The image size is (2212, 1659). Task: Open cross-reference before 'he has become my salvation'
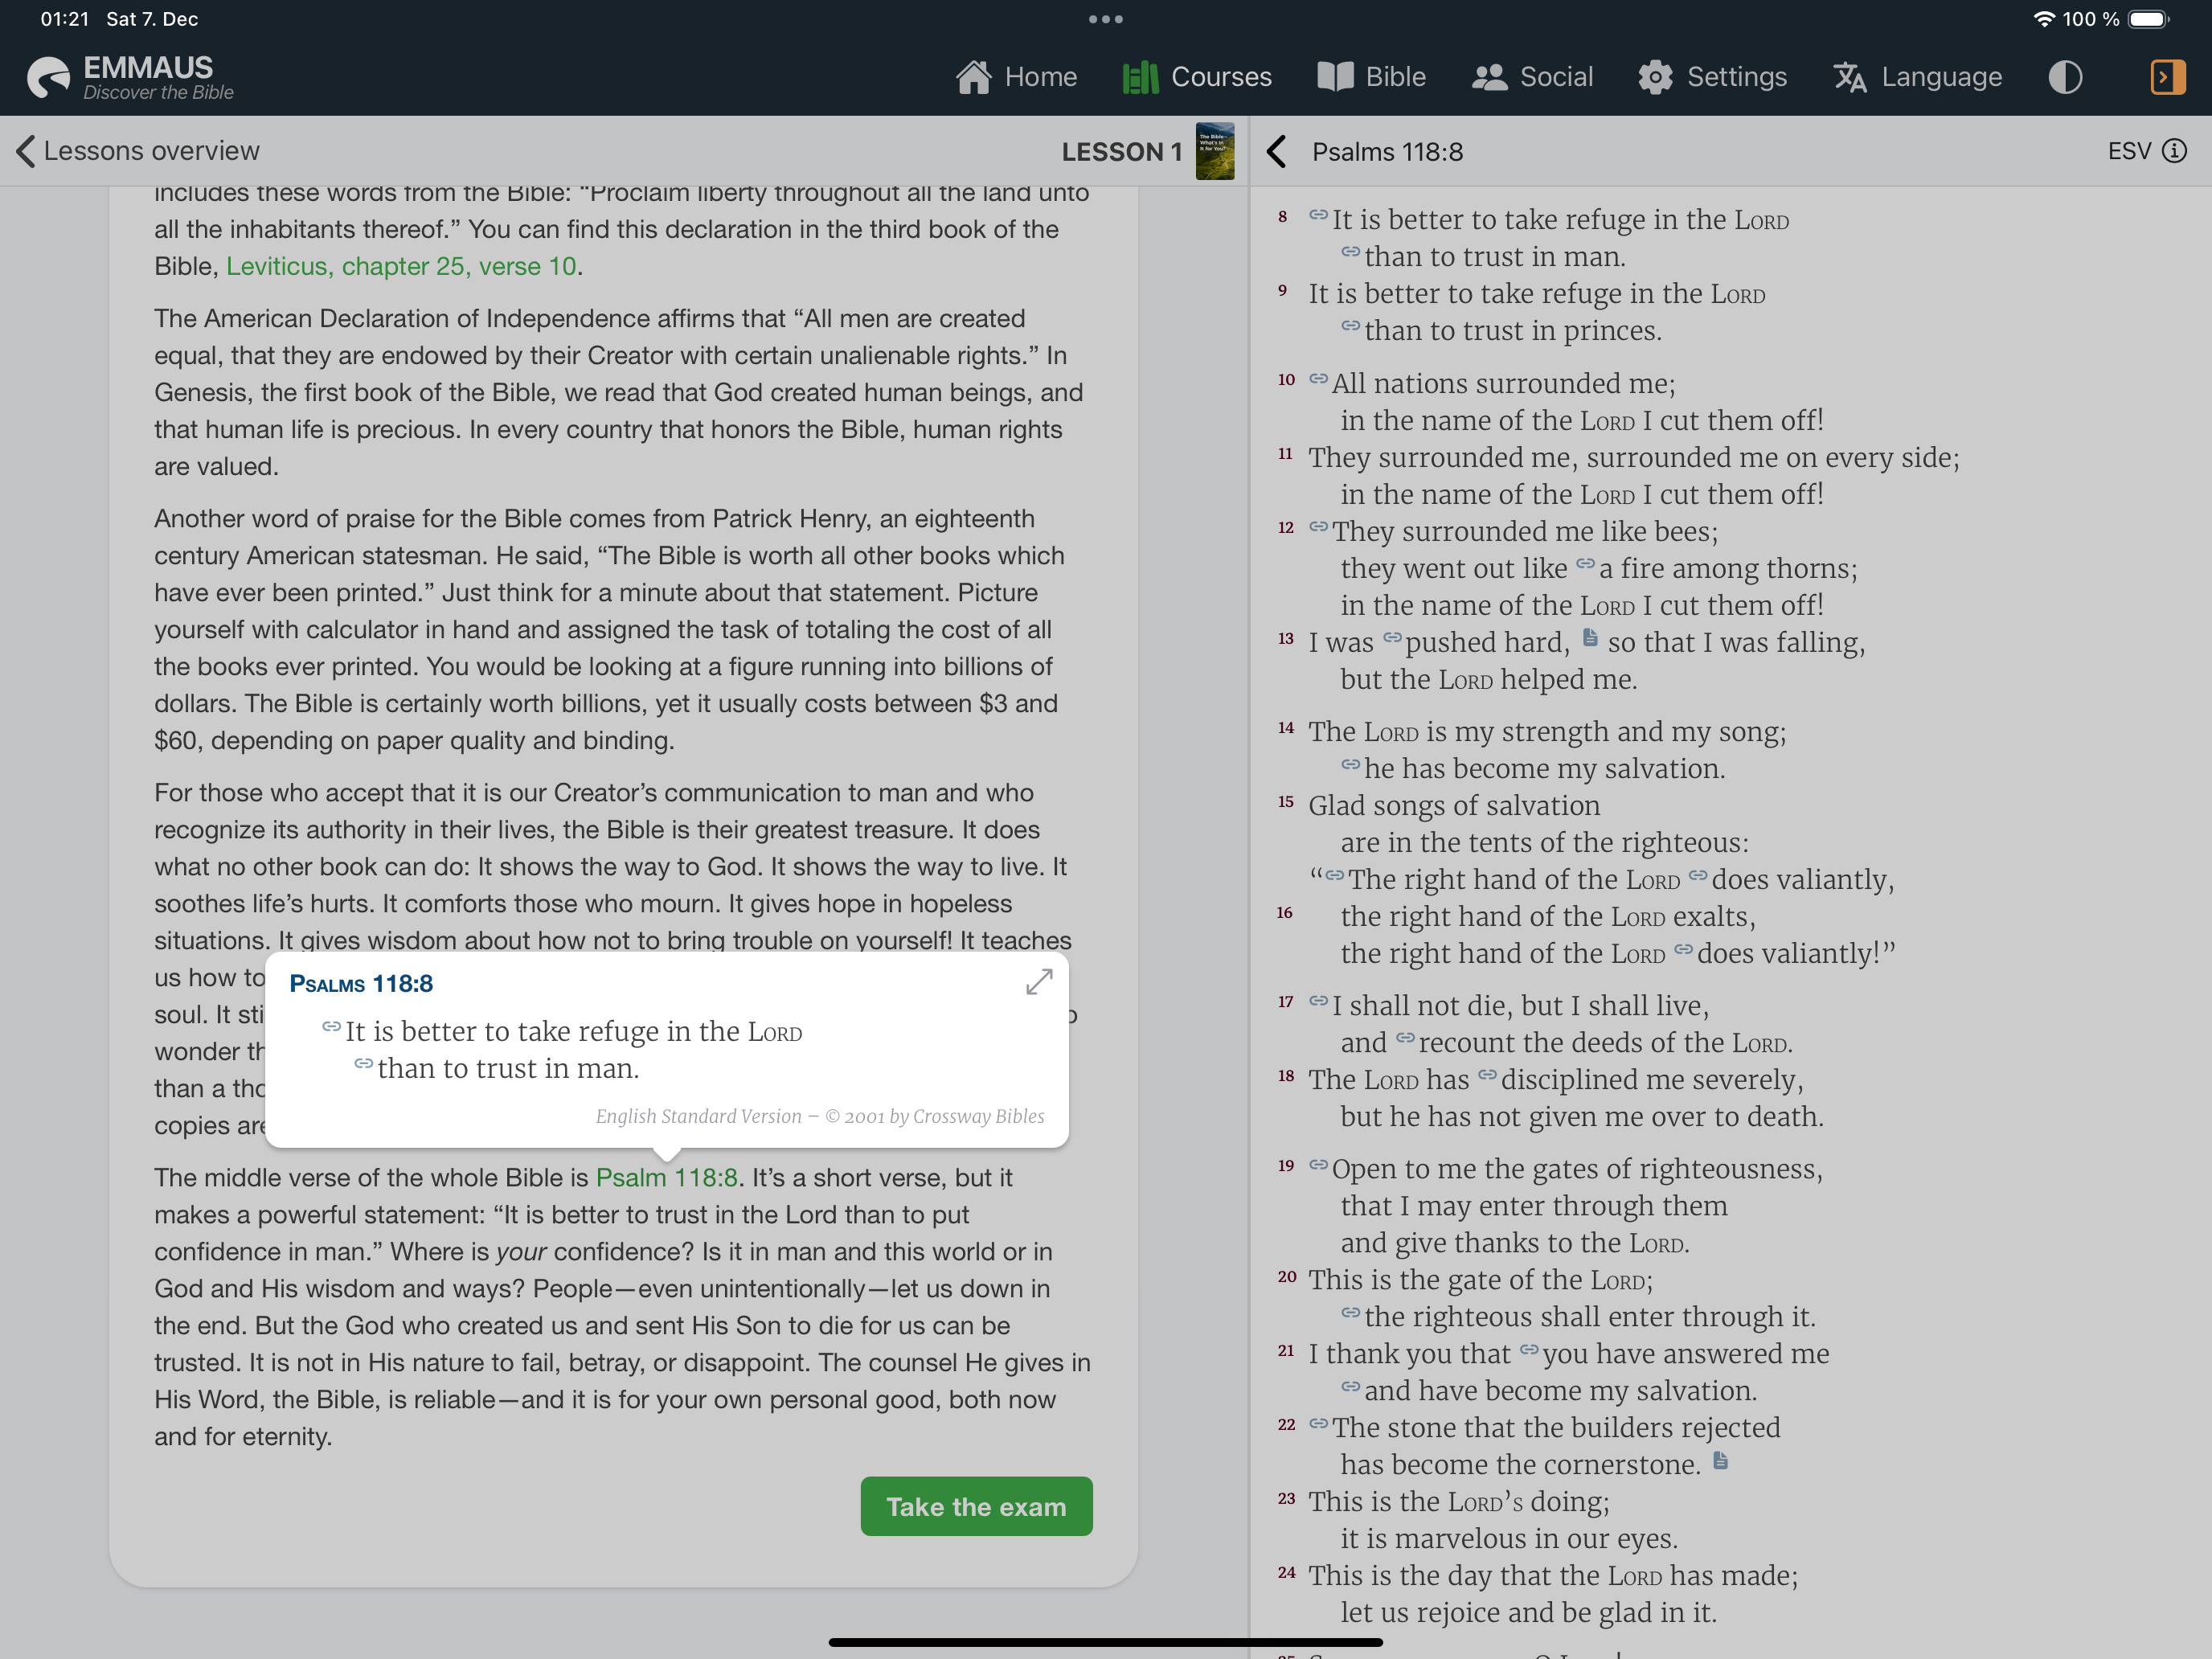click(x=1351, y=764)
